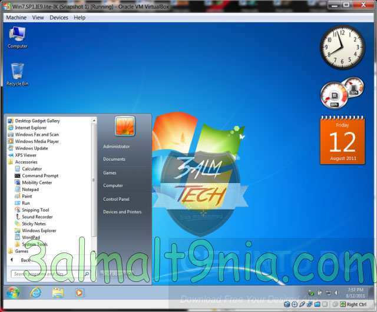Click the VirtualBox shared folders indicator

pyautogui.click(x=318, y=304)
